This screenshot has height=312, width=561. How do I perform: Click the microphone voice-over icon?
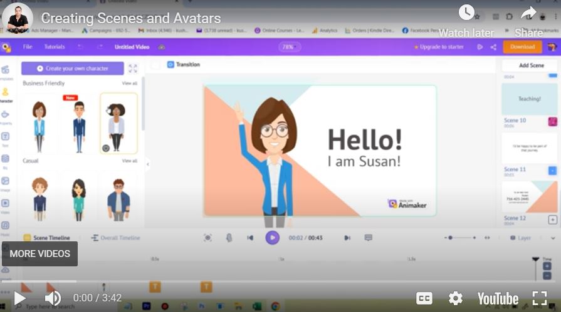[229, 238]
